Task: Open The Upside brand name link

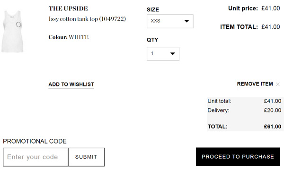Action: click(x=68, y=8)
